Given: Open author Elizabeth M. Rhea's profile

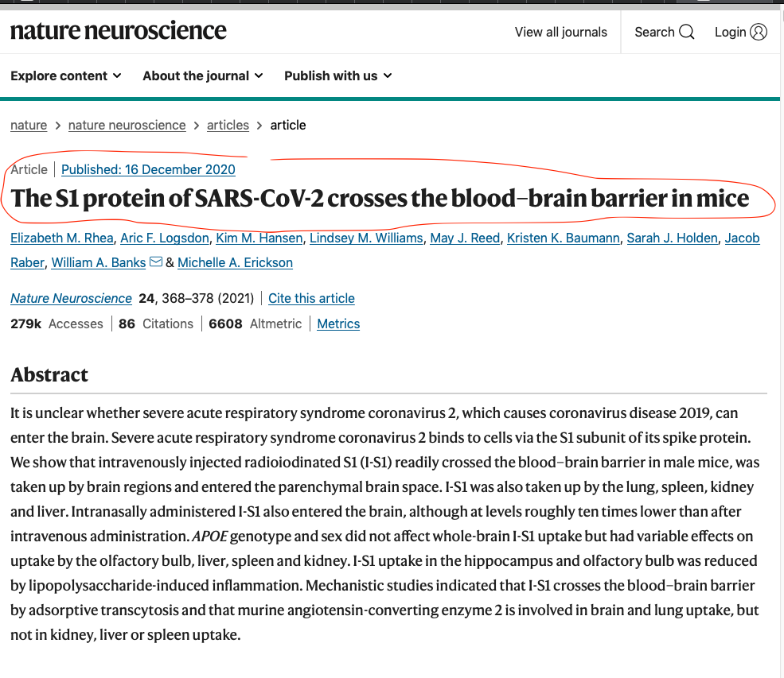Looking at the screenshot, I should click(x=61, y=238).
